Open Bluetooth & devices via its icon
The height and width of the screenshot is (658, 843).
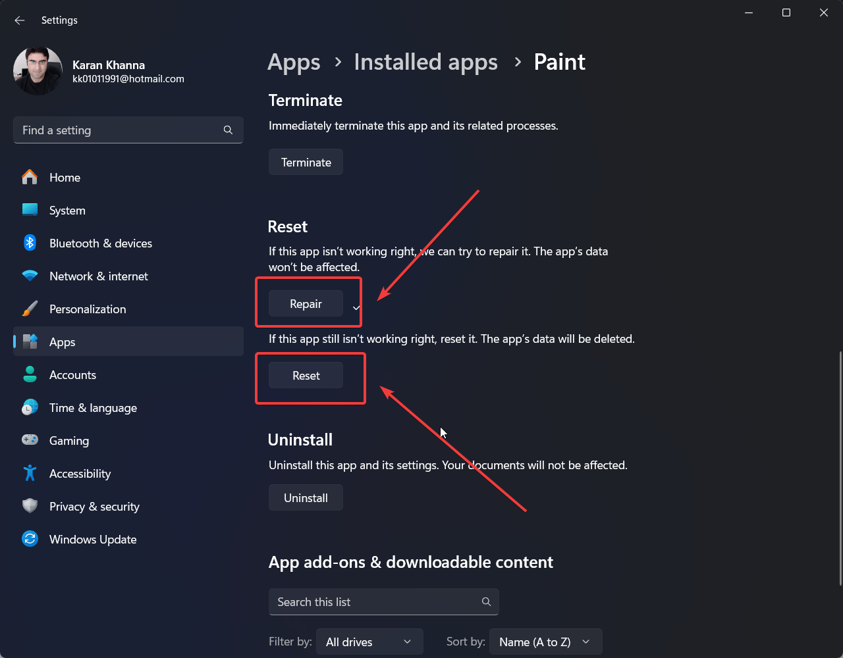pyautogui.click(x=30, y=243)
